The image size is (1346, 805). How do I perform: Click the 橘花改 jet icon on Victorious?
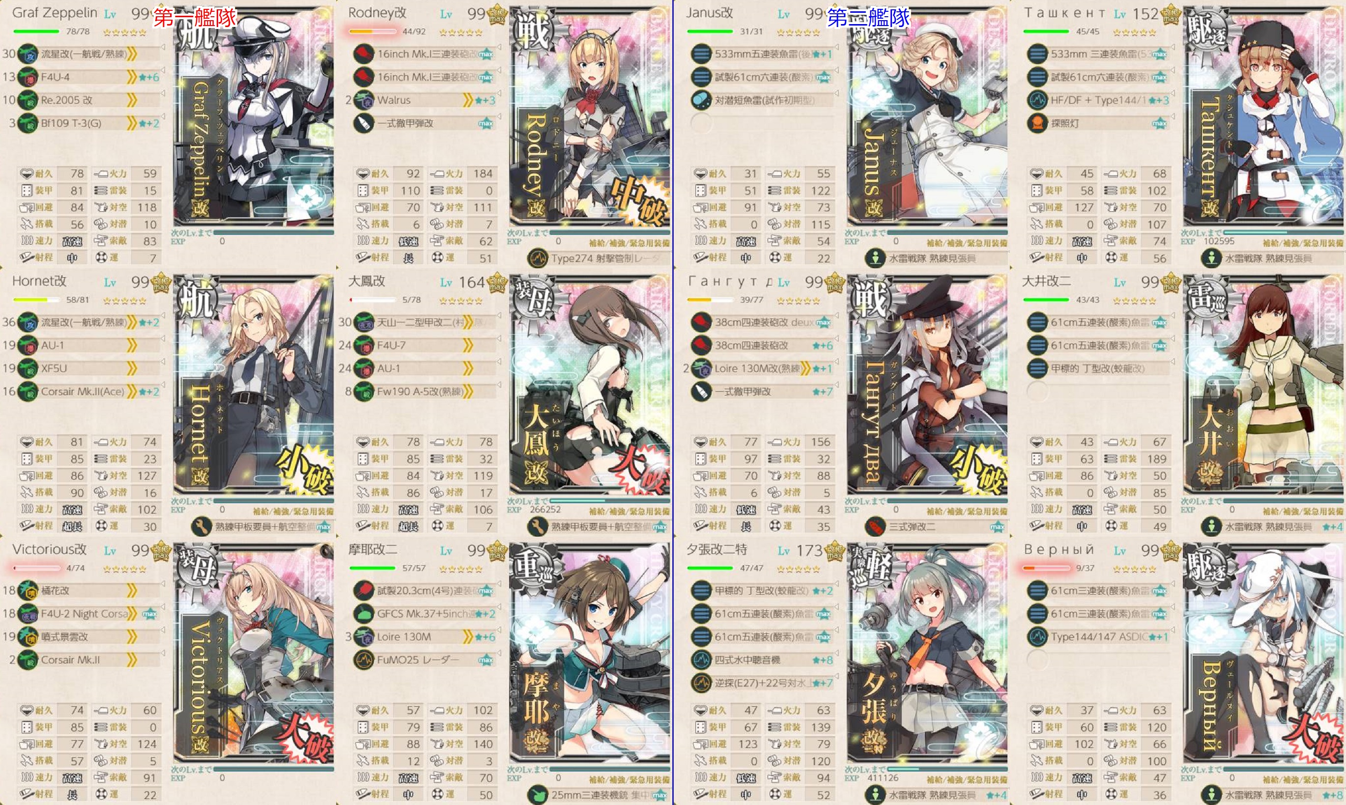28,591
